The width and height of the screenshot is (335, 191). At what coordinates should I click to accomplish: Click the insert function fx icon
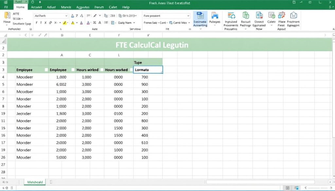45,35
